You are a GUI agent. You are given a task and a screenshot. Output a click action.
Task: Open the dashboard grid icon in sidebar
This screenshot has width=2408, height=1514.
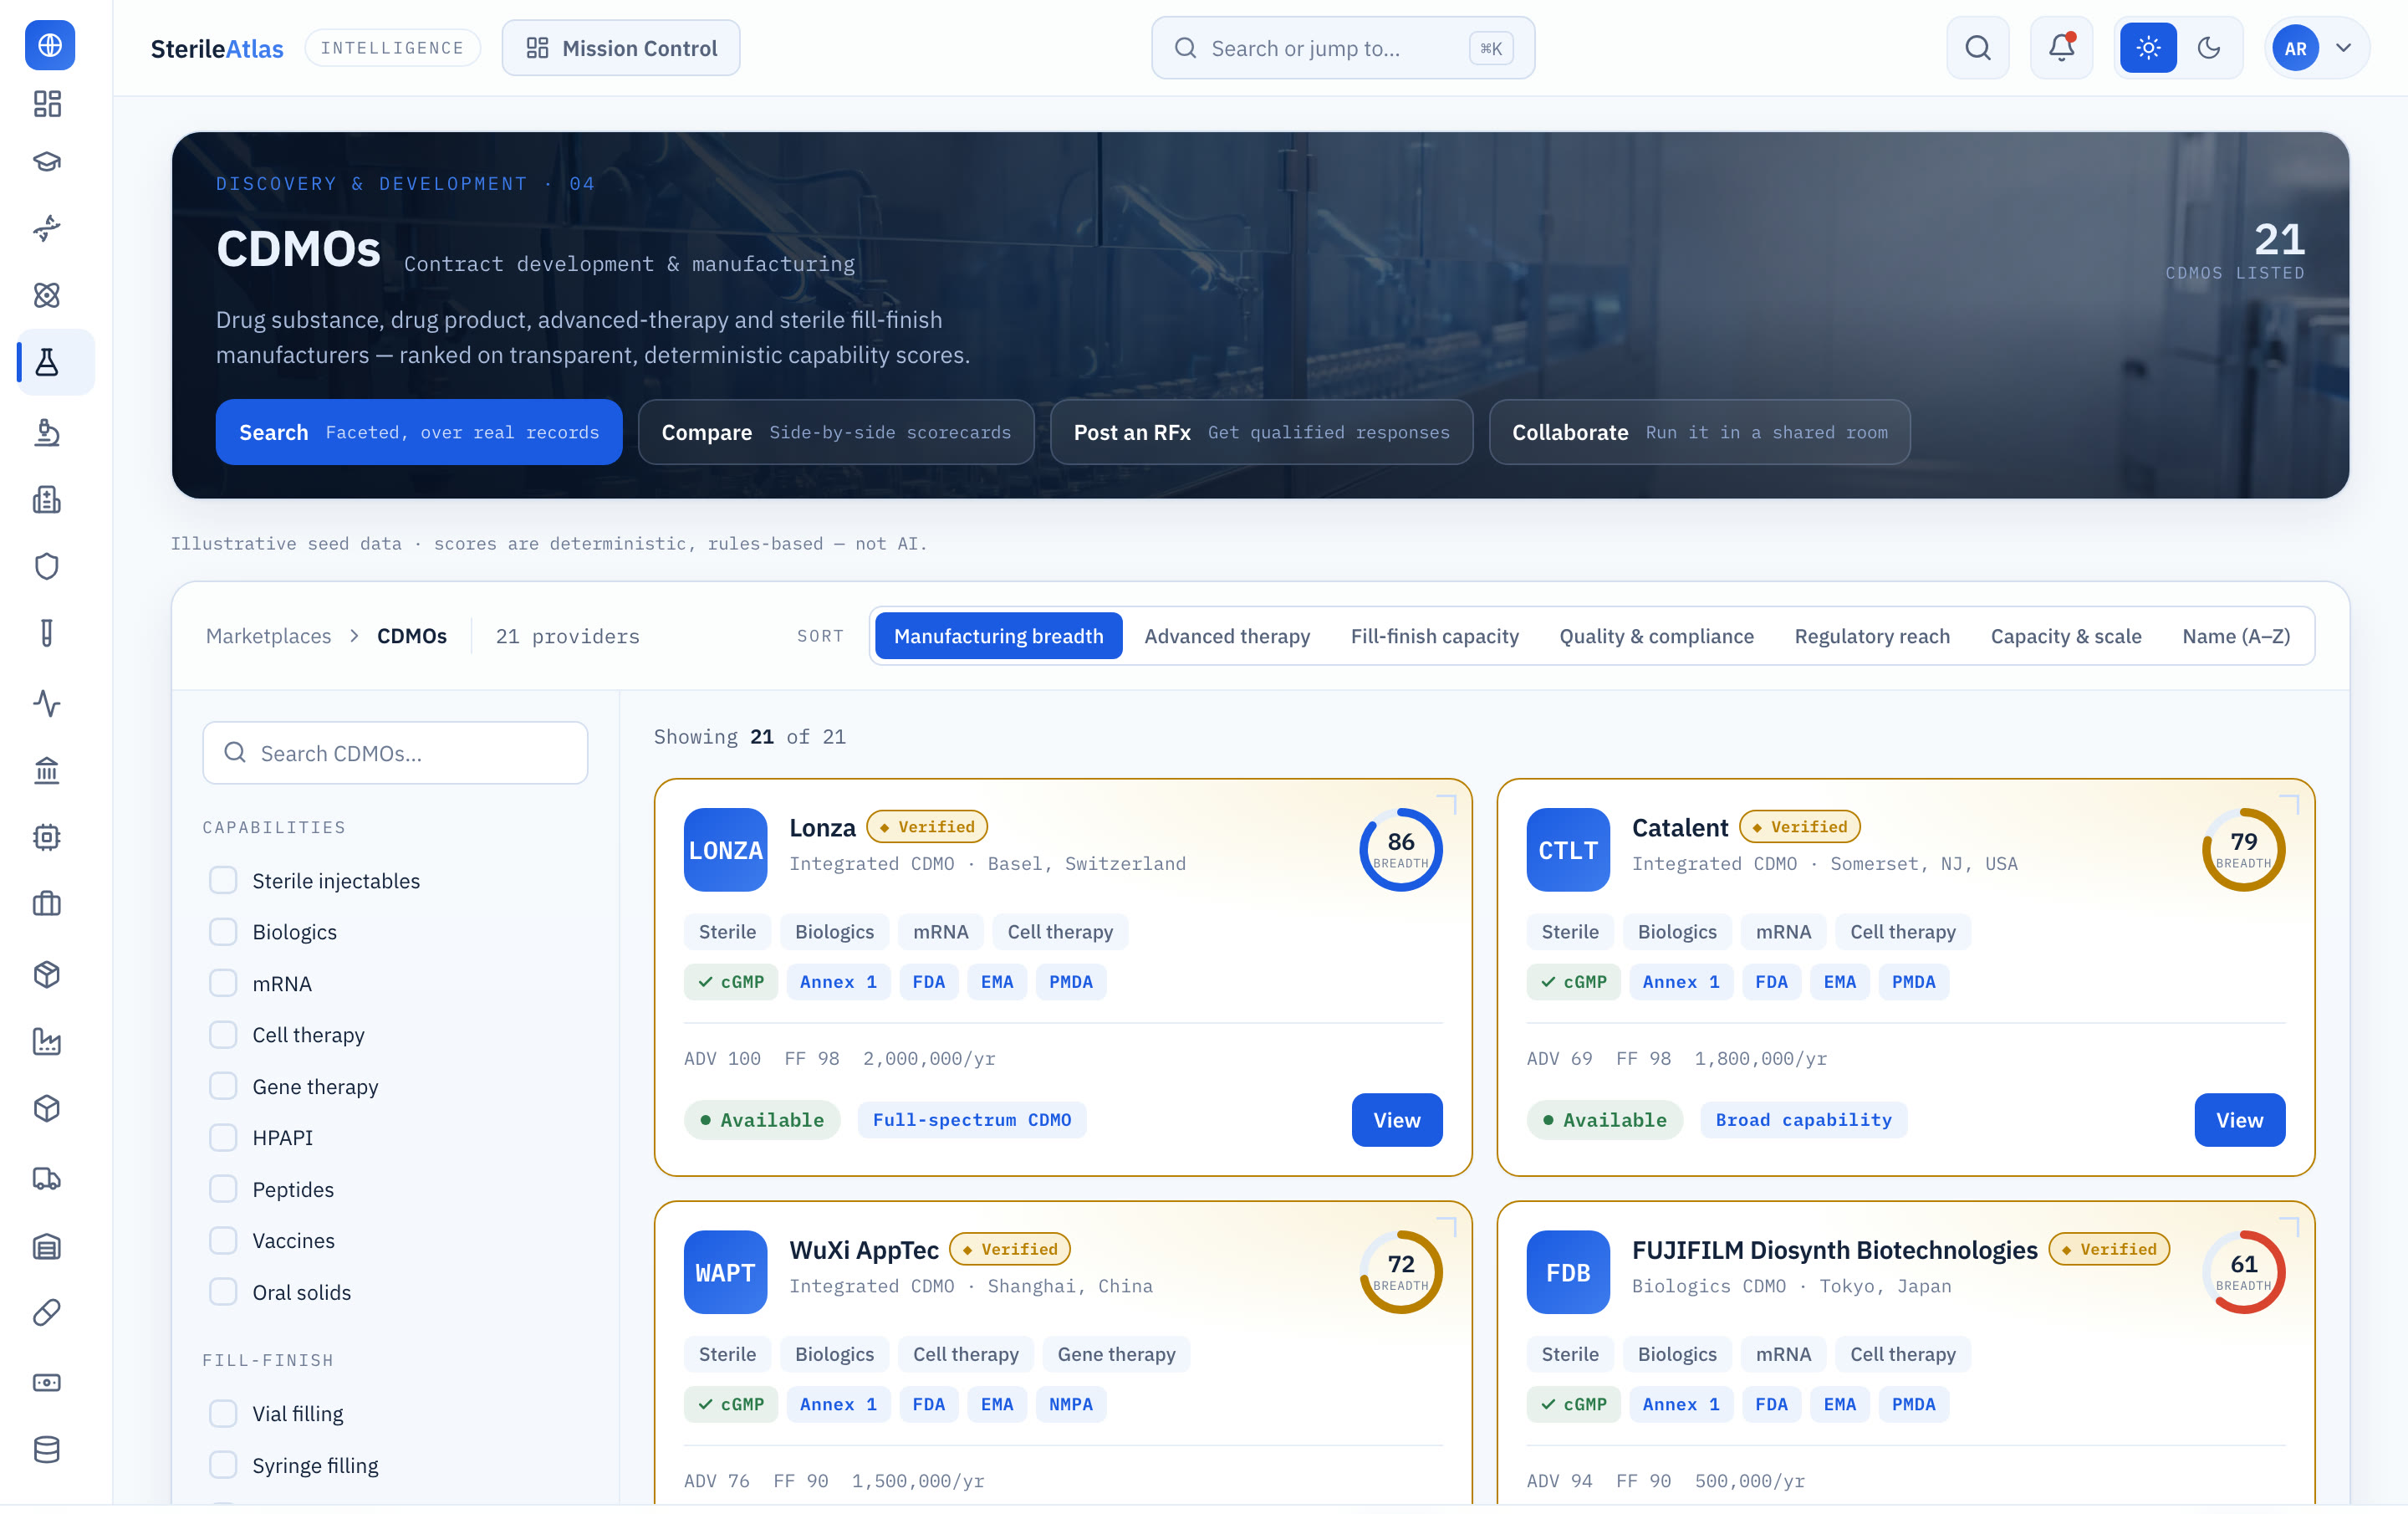pos(47,104)
